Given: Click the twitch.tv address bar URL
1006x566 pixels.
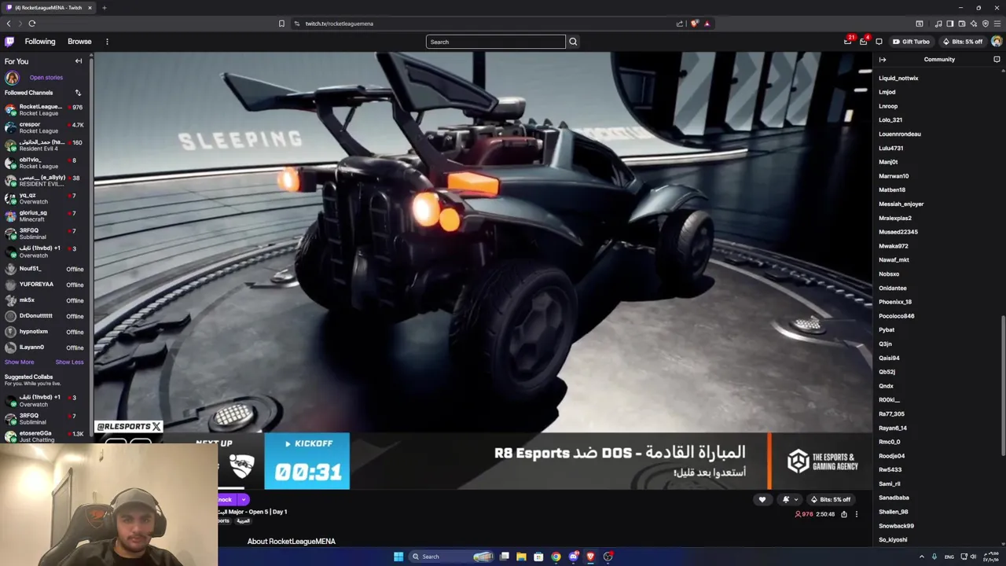Looking at the screenshot, I should click(339, 24).
